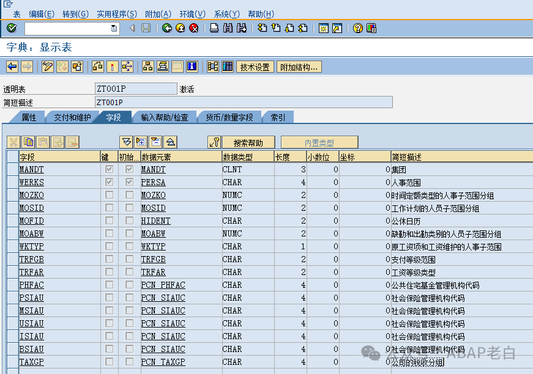Open the PCN_PHFAC data element link
This screenshot has height=374, width=533.
163,285
